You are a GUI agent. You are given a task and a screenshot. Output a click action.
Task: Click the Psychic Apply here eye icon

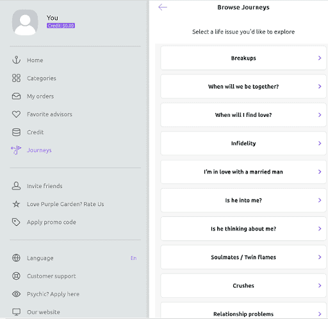[x=16, y=294]
